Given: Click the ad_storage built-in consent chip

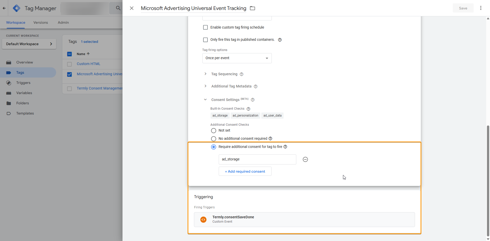Looking at the screenshot, I should point(220,116).
